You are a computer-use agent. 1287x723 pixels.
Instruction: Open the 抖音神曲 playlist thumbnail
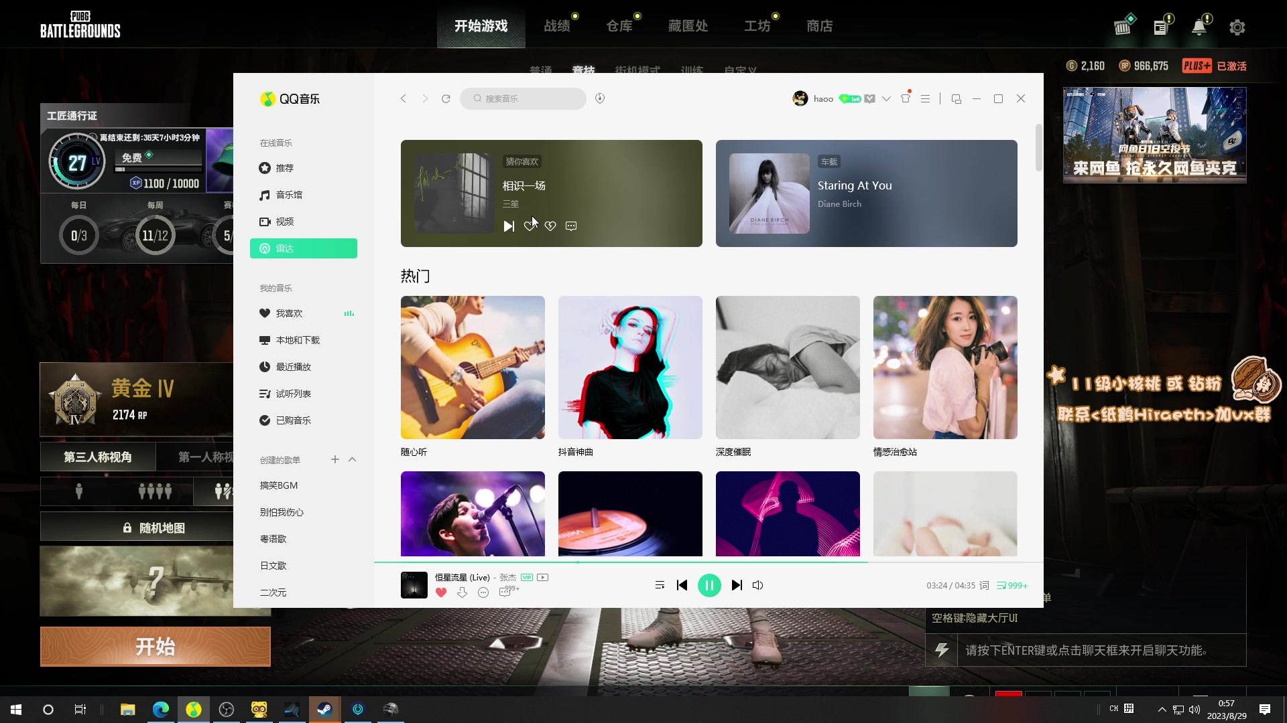(x=630, y=368)
